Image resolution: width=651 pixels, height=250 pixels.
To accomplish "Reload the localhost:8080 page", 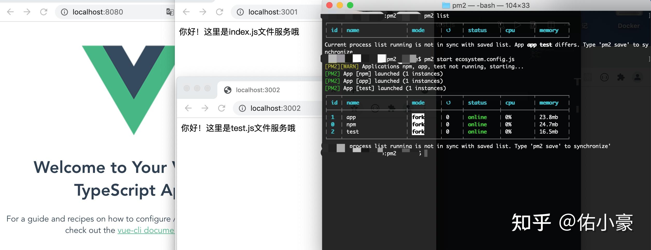I will [x=44, y=12].
